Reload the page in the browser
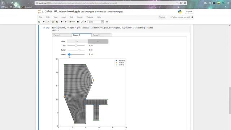 coord(12,3)
